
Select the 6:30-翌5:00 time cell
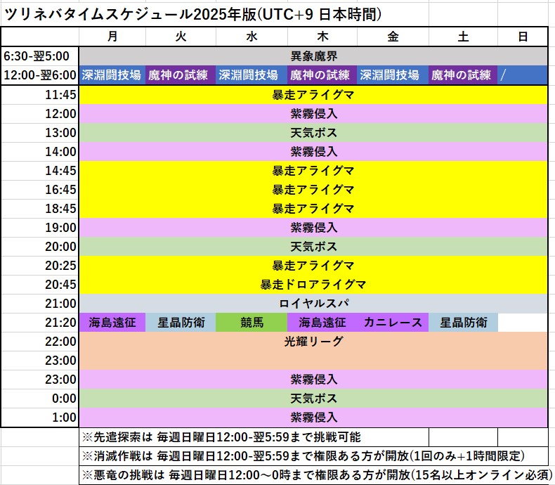pyautogui.click(x=40, y=56)
